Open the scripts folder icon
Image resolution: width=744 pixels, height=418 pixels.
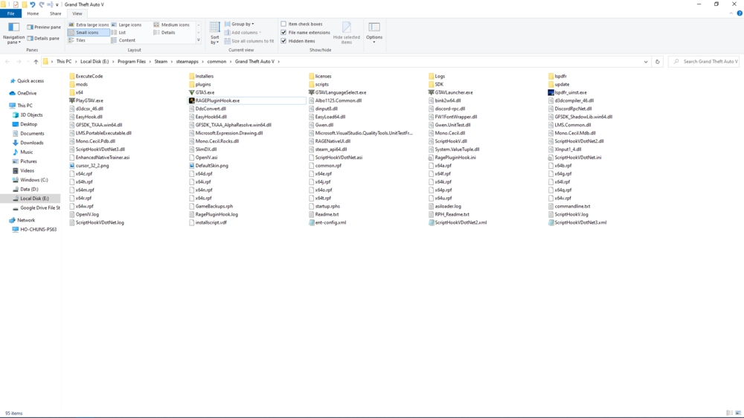click(x=311, y=85)
